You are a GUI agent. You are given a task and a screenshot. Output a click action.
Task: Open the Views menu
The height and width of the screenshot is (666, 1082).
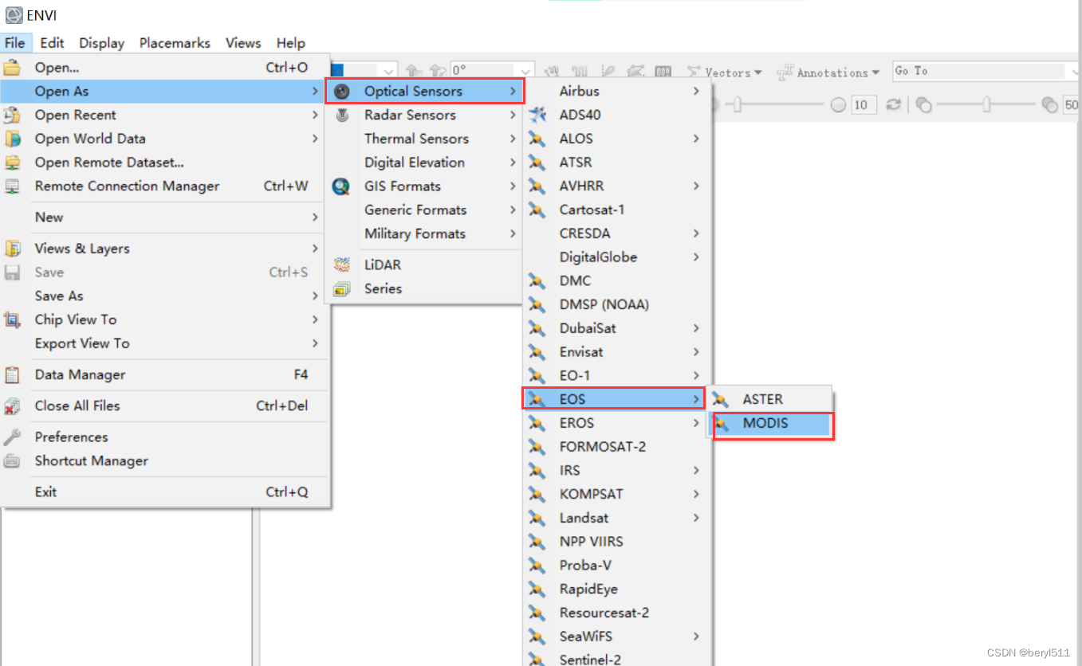point(243,43)
